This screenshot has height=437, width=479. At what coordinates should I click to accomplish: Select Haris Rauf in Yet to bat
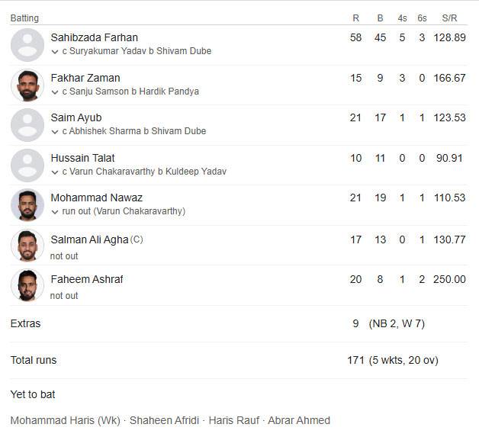click(234, 420)
